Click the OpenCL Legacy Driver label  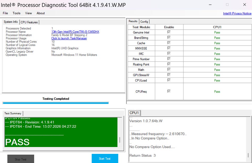(x=20, y=52)
